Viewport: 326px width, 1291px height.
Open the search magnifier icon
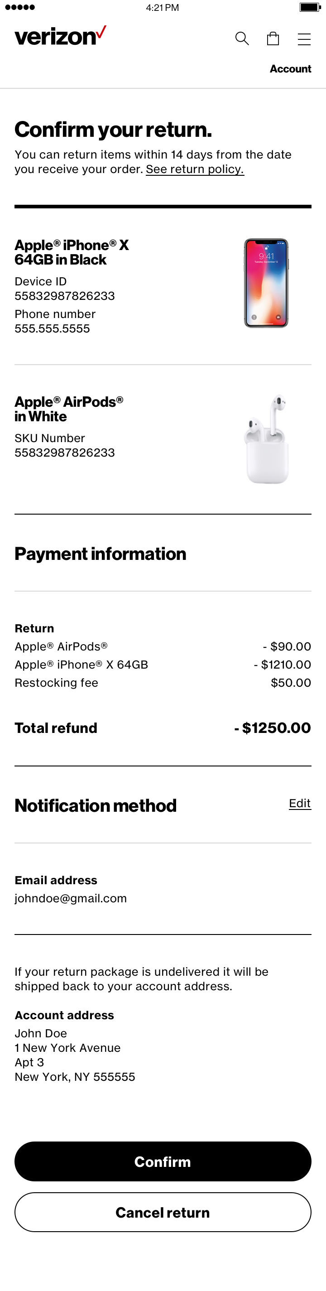click(242, 39)
